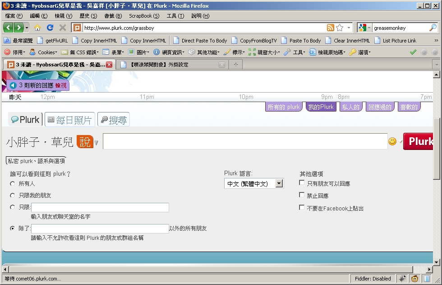The image size is (442, 285).
Task: Click the Greasemonkey monkey icon in the status bar
Action: point(414,279)
